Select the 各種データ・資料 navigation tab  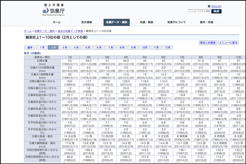(116, 22)
